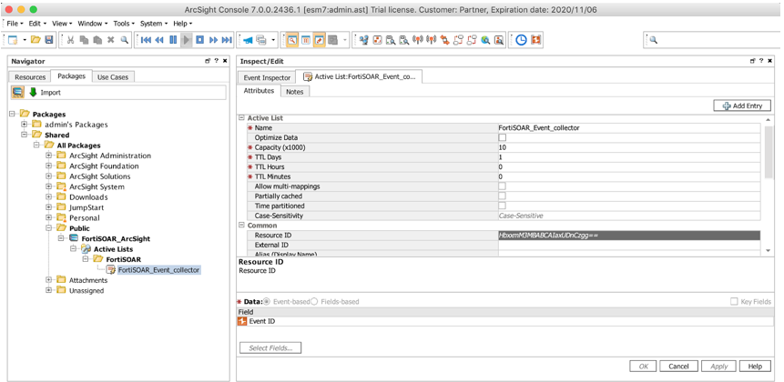The image size is (784, 382).
Task: Click the Open folder toolbar icon
Action: click(36, 40)
